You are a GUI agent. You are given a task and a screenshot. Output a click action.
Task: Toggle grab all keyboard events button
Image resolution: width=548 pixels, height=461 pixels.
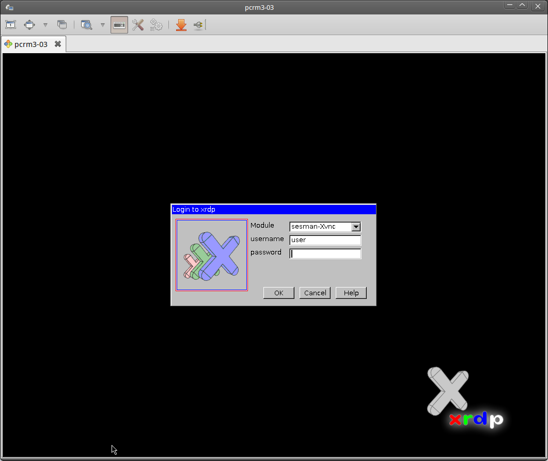[119, 25]
